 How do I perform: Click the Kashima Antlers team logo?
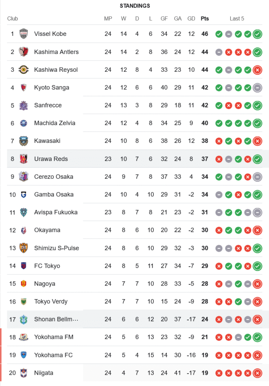[x=24, y=52]
